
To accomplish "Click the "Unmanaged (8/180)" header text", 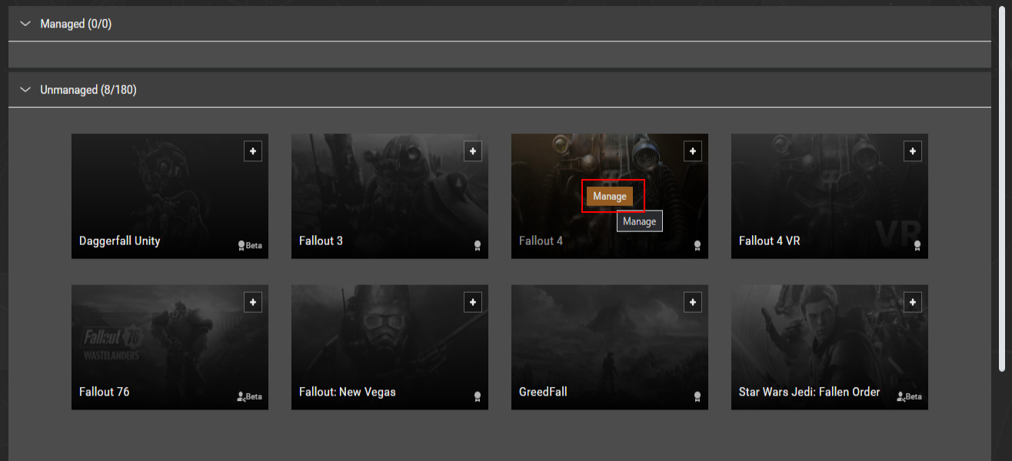I will coord(88,90).
